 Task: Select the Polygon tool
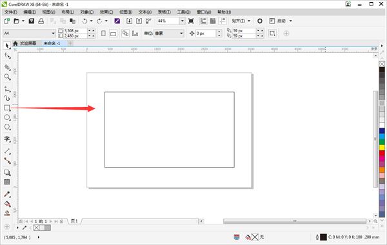tap(7, 127)
